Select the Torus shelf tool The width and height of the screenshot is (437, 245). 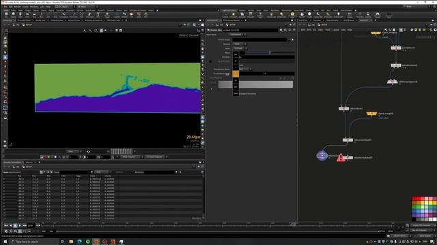pos(27,15)
